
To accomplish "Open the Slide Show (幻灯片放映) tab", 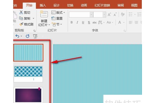I will 102,5.
